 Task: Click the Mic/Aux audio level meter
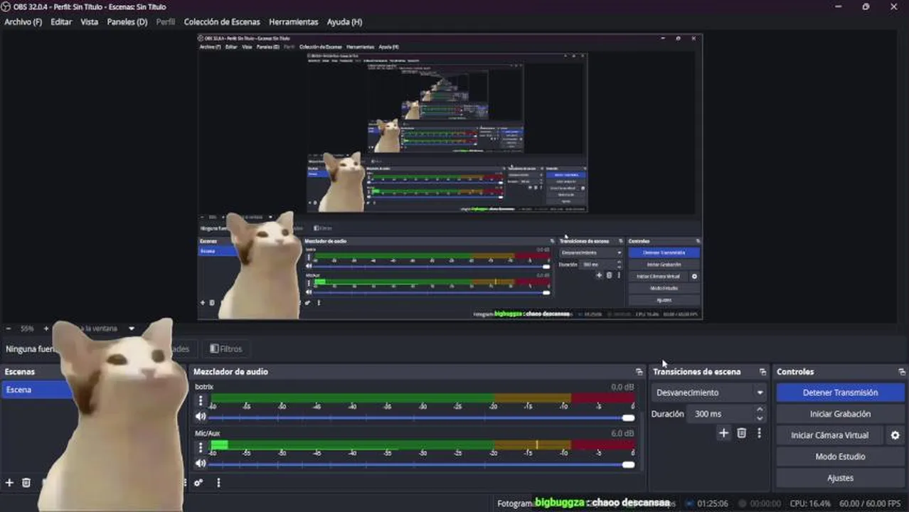pyautogui.click(x=422, y=444)
